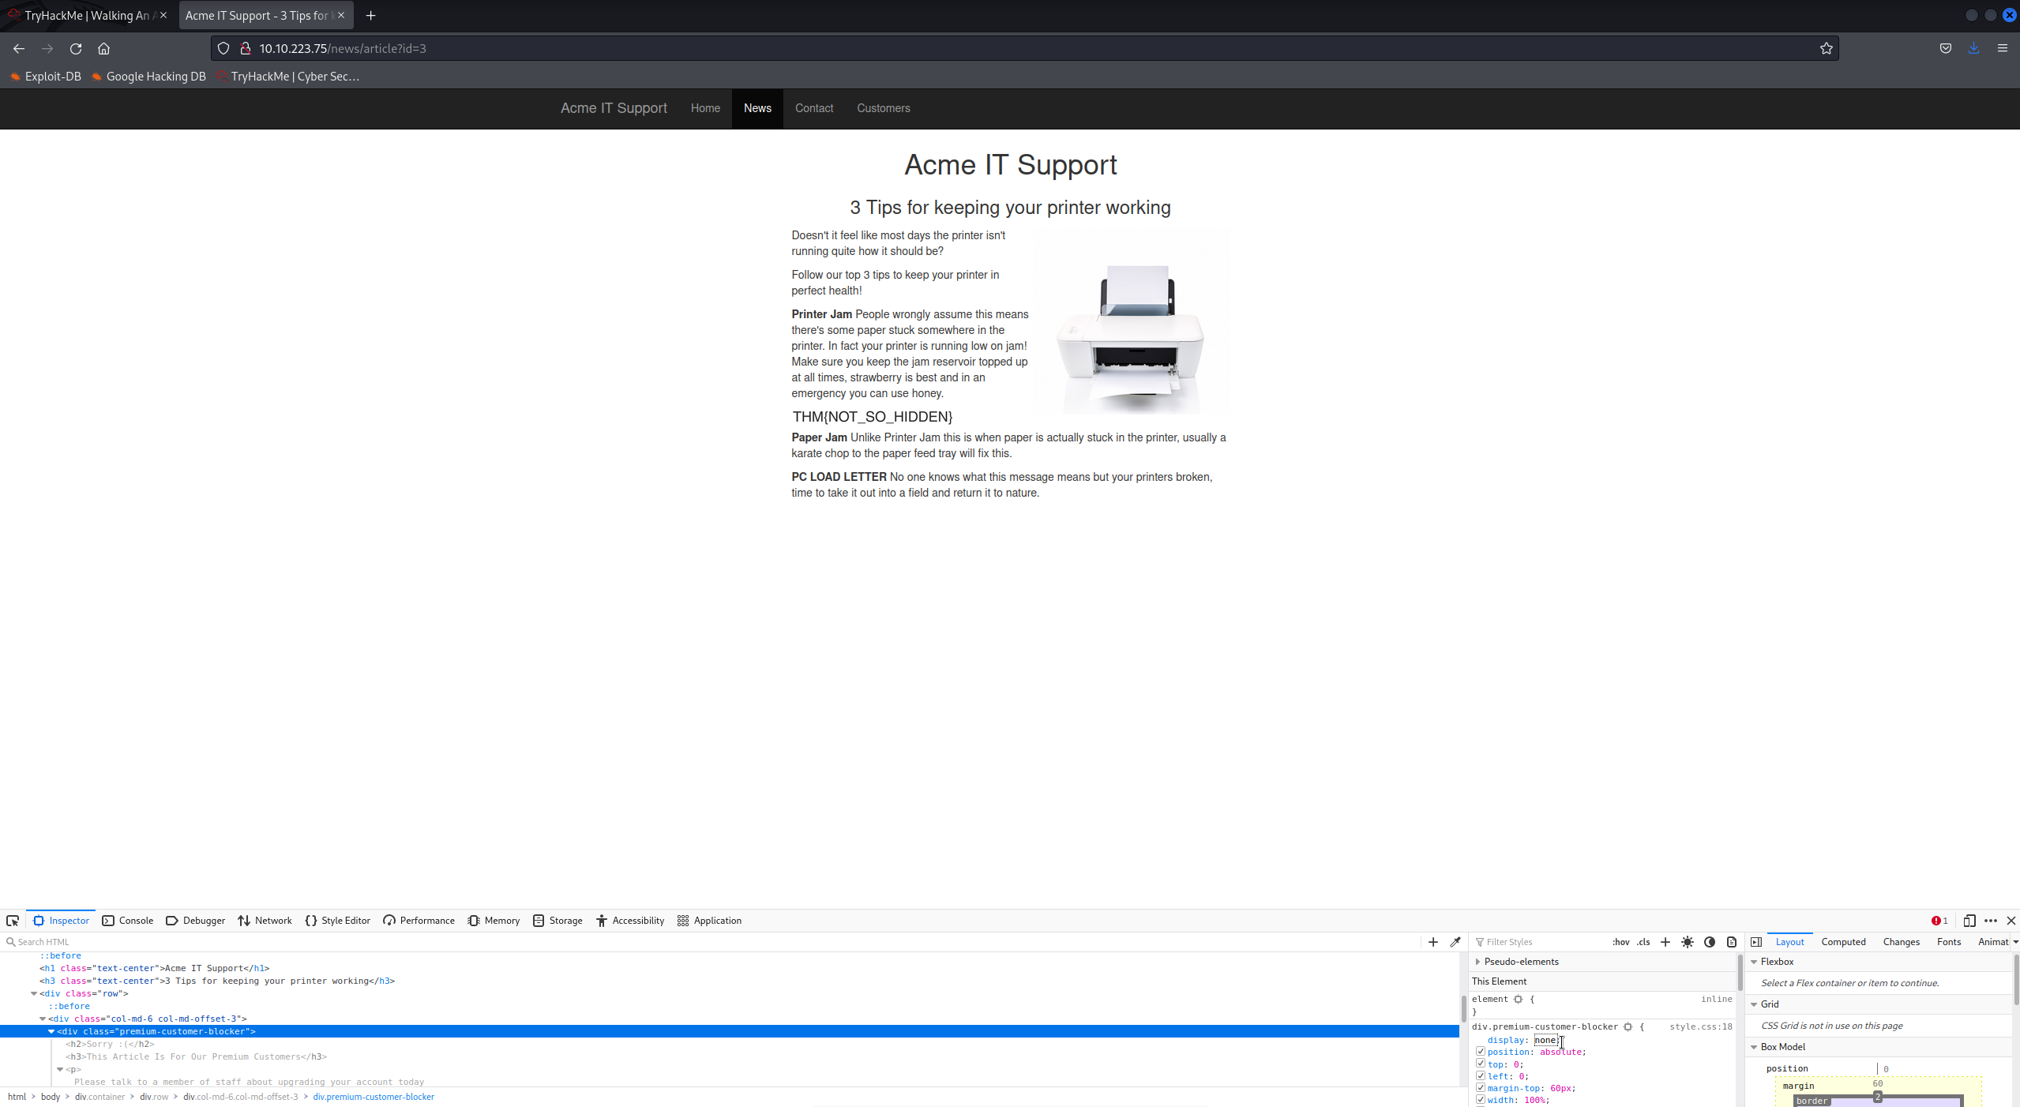Bookmark this page with the star icon
Viewport: 2020px width, 1107px height.
point(1827,48)
